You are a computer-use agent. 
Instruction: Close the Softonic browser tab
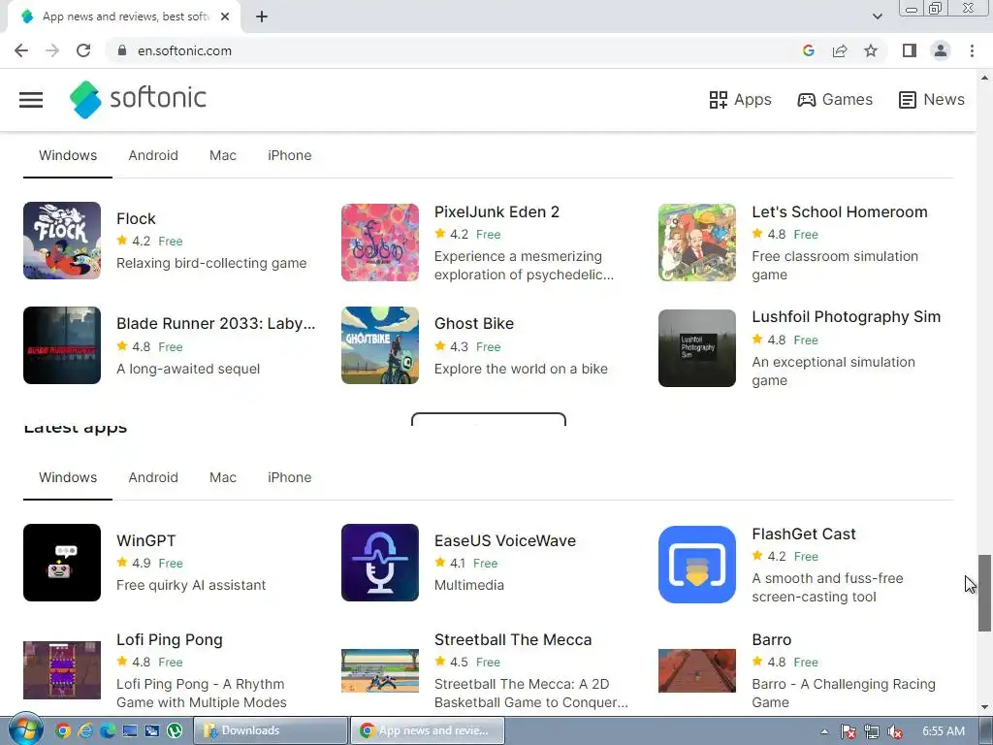(225, 16)
